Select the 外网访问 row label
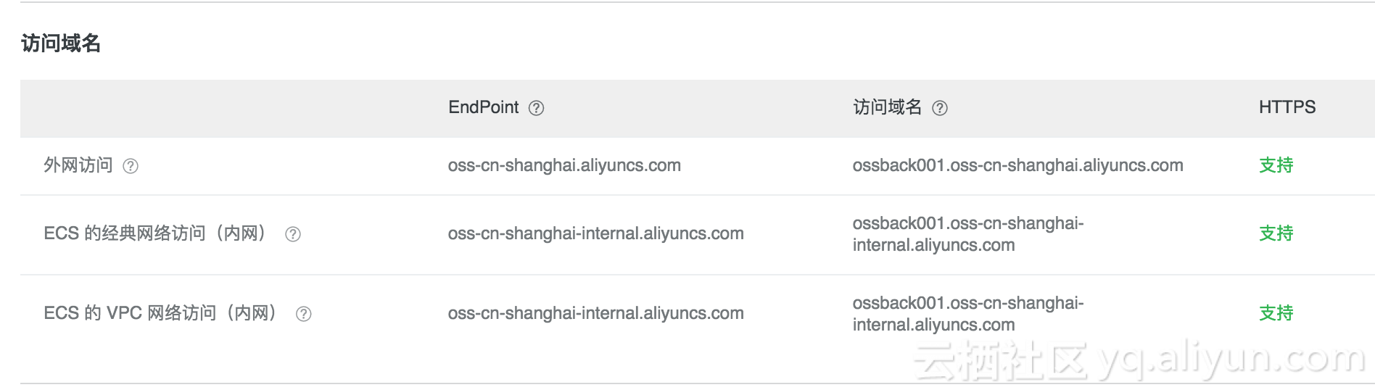 78,165
